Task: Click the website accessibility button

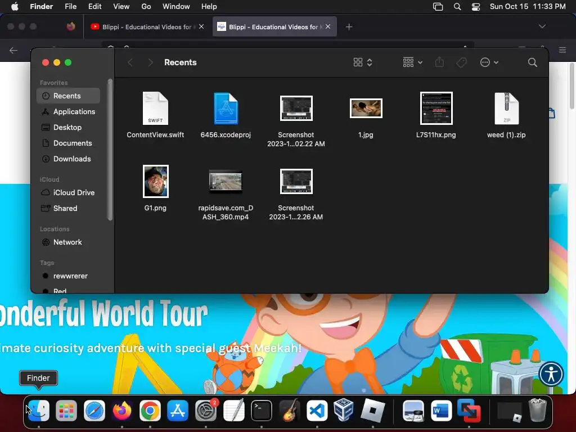Action: pos(551,374)
